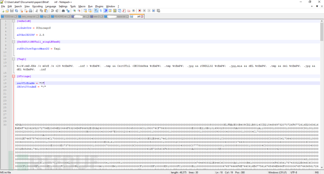
Task: Click the Synchronize vertical scrolling icon
Action: point(85,11)
